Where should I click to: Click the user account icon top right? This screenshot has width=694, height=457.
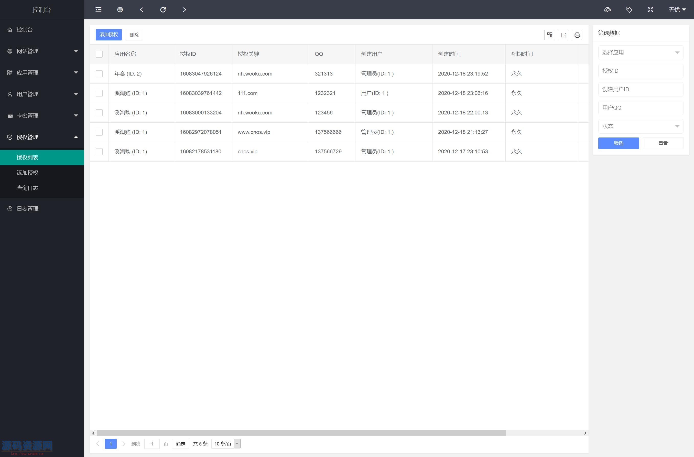676,9
